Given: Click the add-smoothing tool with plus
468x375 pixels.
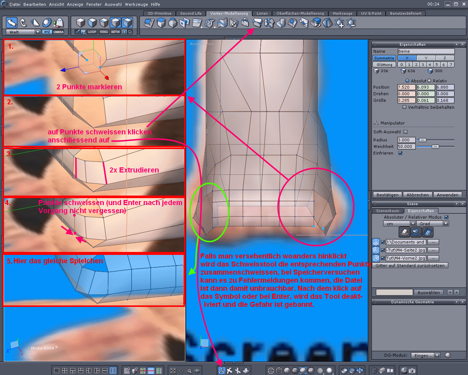Looking at the screenshot, I should coord(340,23).
